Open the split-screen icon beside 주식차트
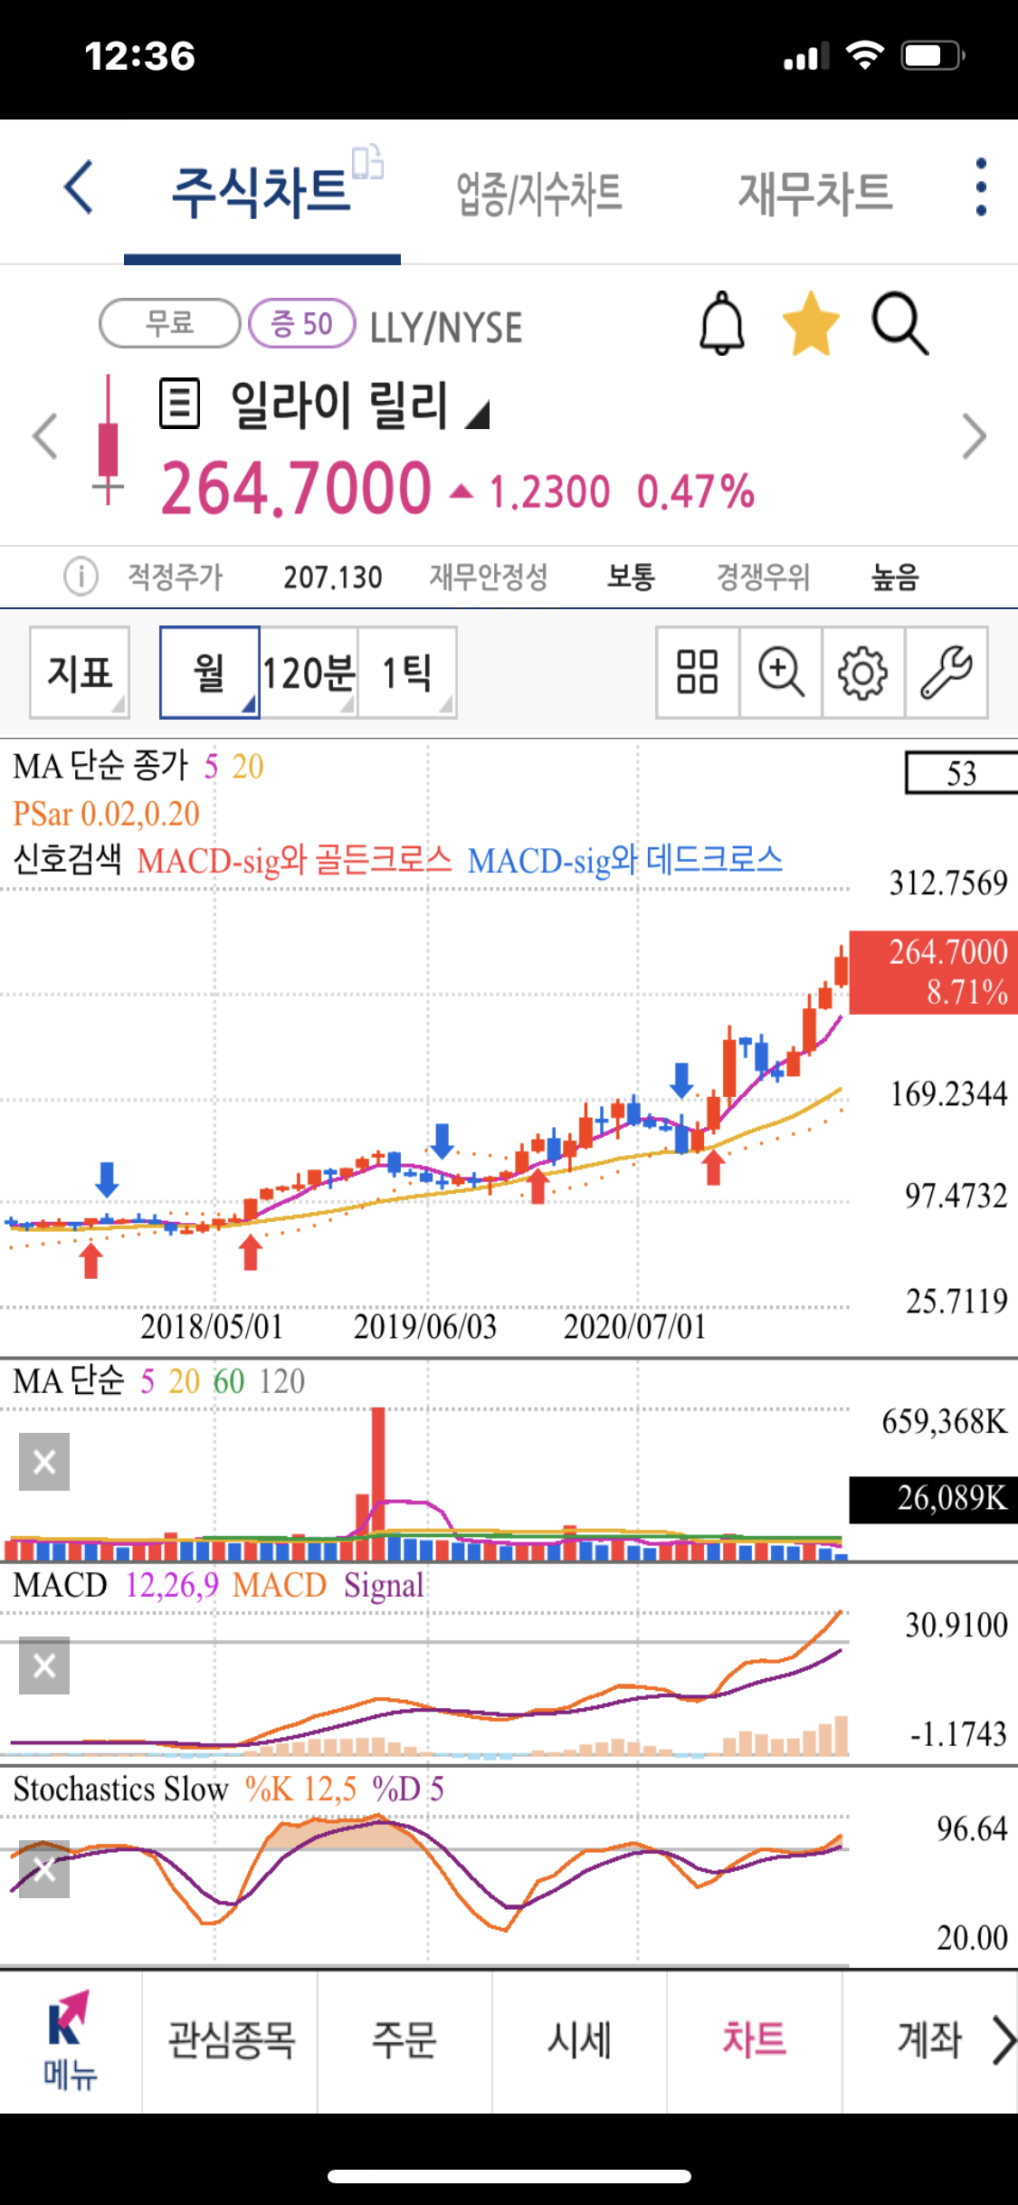 [x=368, y=163]
